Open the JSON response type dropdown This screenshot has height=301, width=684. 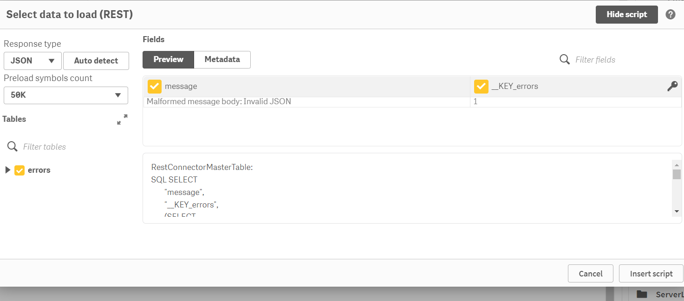(x=33, y=61)
